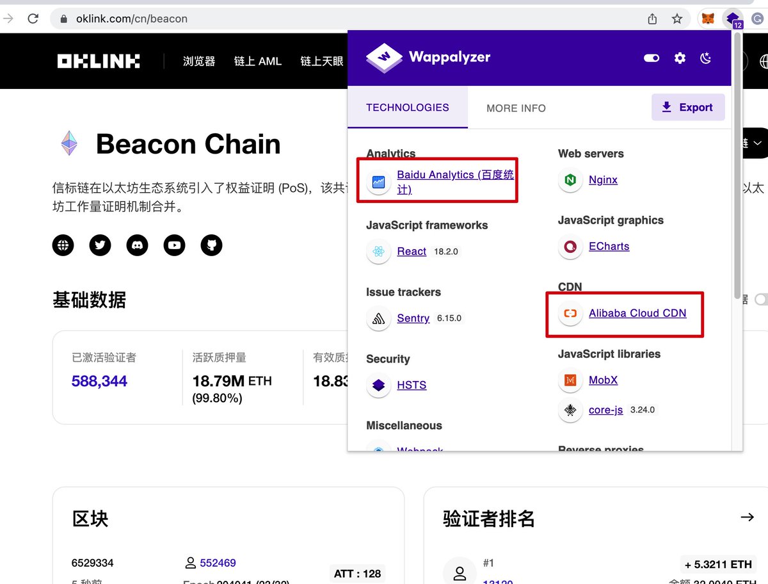Open the React technology link
The height and width of the screenshot is (584, 768).
coord(412,251)
